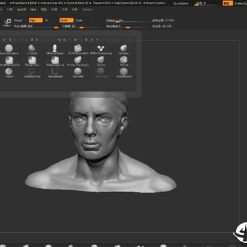The width and height of the screenshot is (247, 247).
Task: Filter brushes by letter M
Action: (x=59, y=40)
